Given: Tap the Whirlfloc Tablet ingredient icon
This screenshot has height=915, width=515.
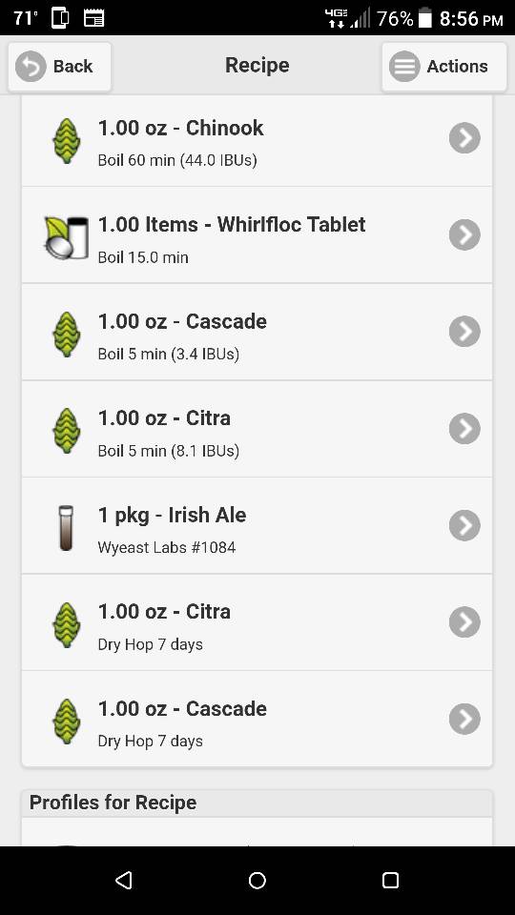Looking at the screenshot, I should click(x=67, y=237).
